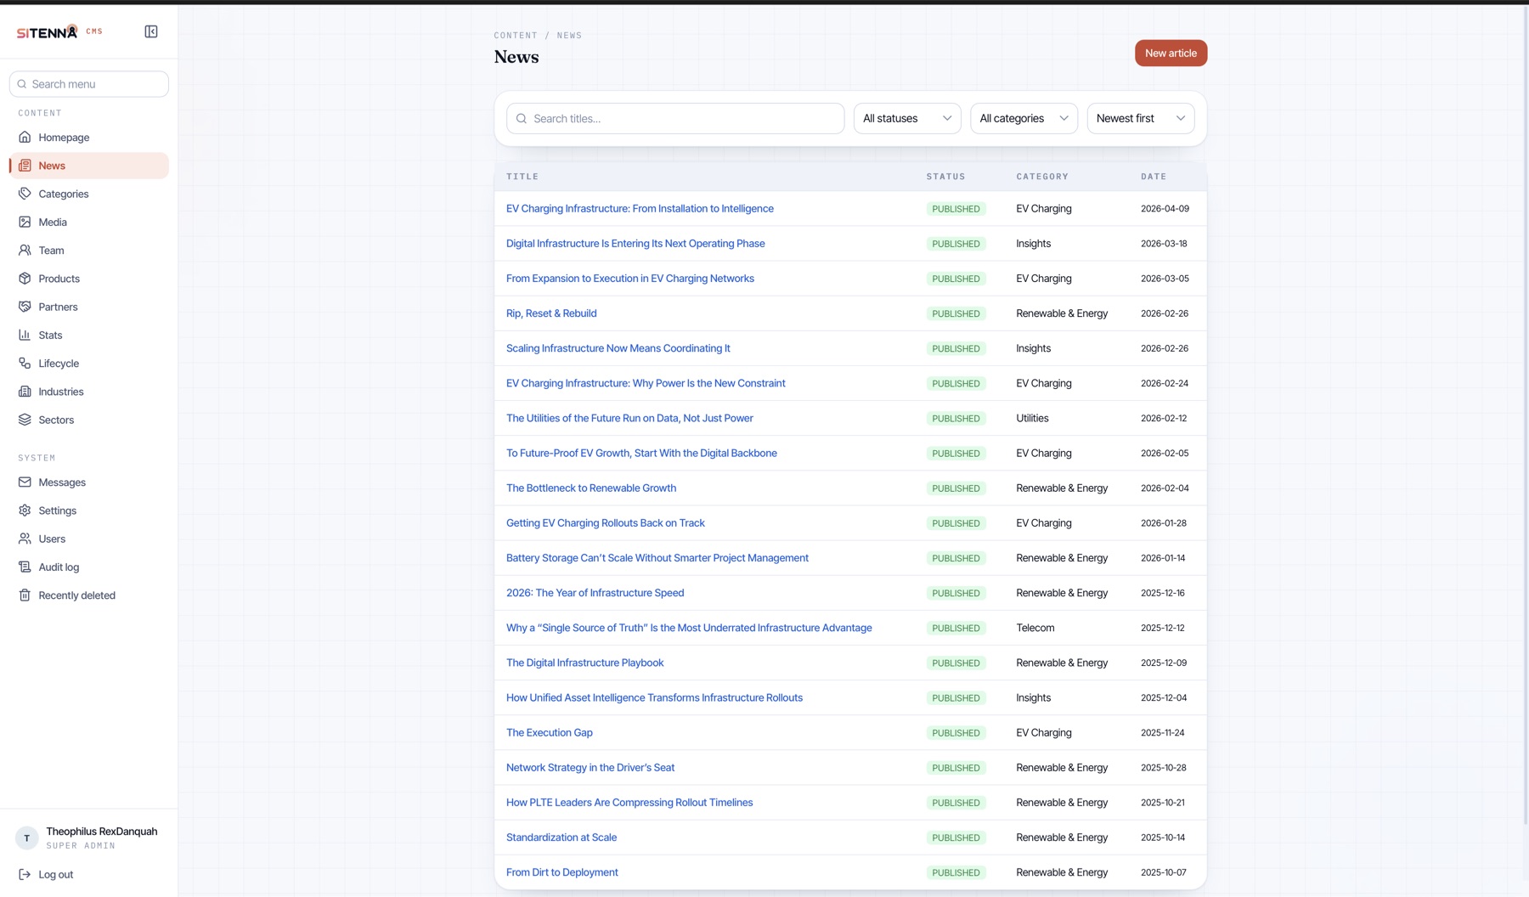The width and height of the screenshot is (1529, 897).
Task: Open article 'Rip, Reset & Rebuild'
Action: tap(551, 313)
